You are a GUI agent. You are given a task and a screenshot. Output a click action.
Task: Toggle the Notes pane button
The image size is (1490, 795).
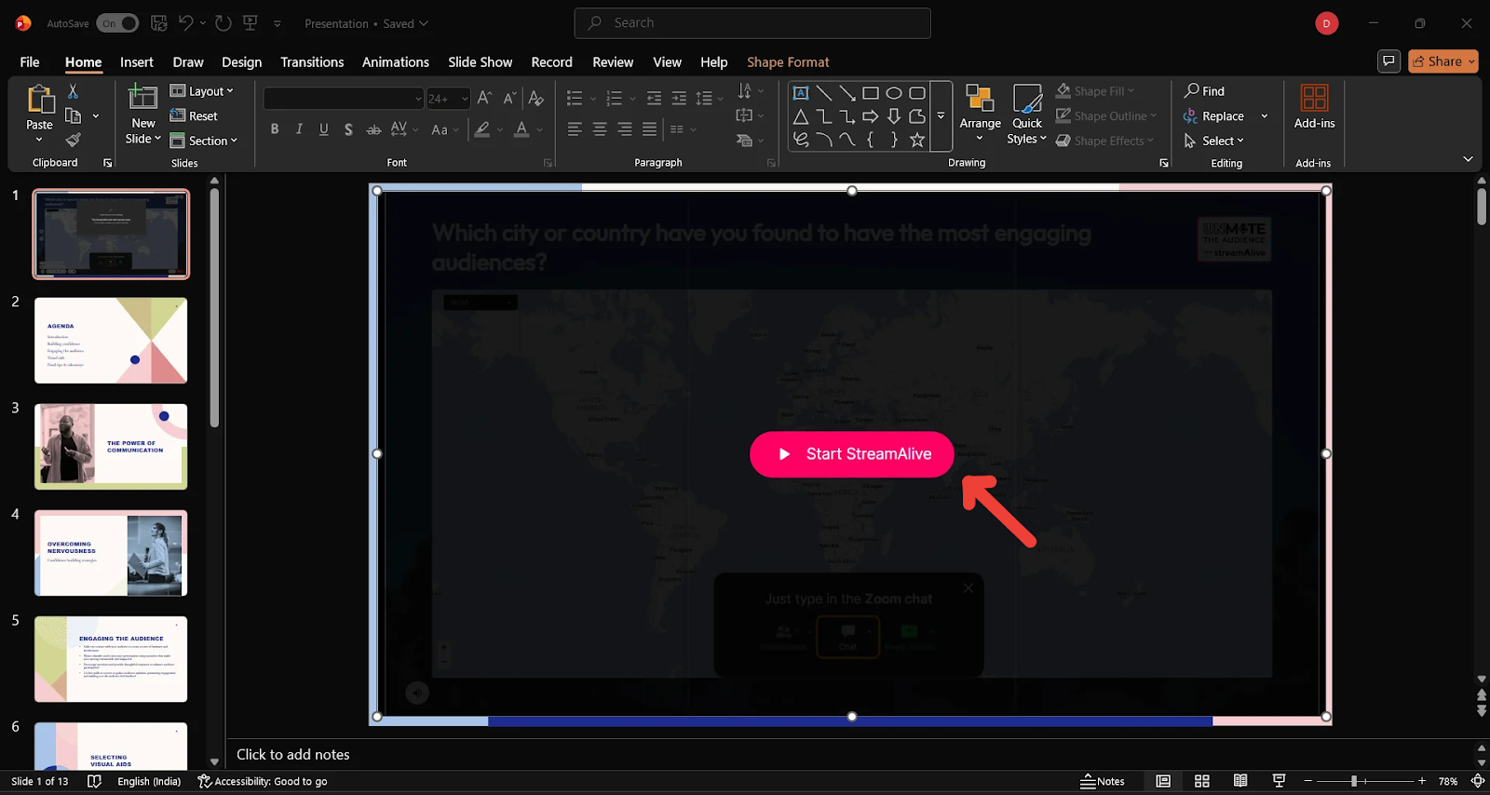click(1103, 781)
